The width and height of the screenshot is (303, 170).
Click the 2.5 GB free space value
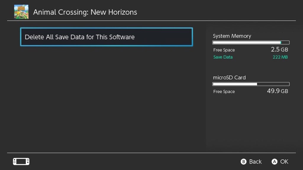(279, 50)
